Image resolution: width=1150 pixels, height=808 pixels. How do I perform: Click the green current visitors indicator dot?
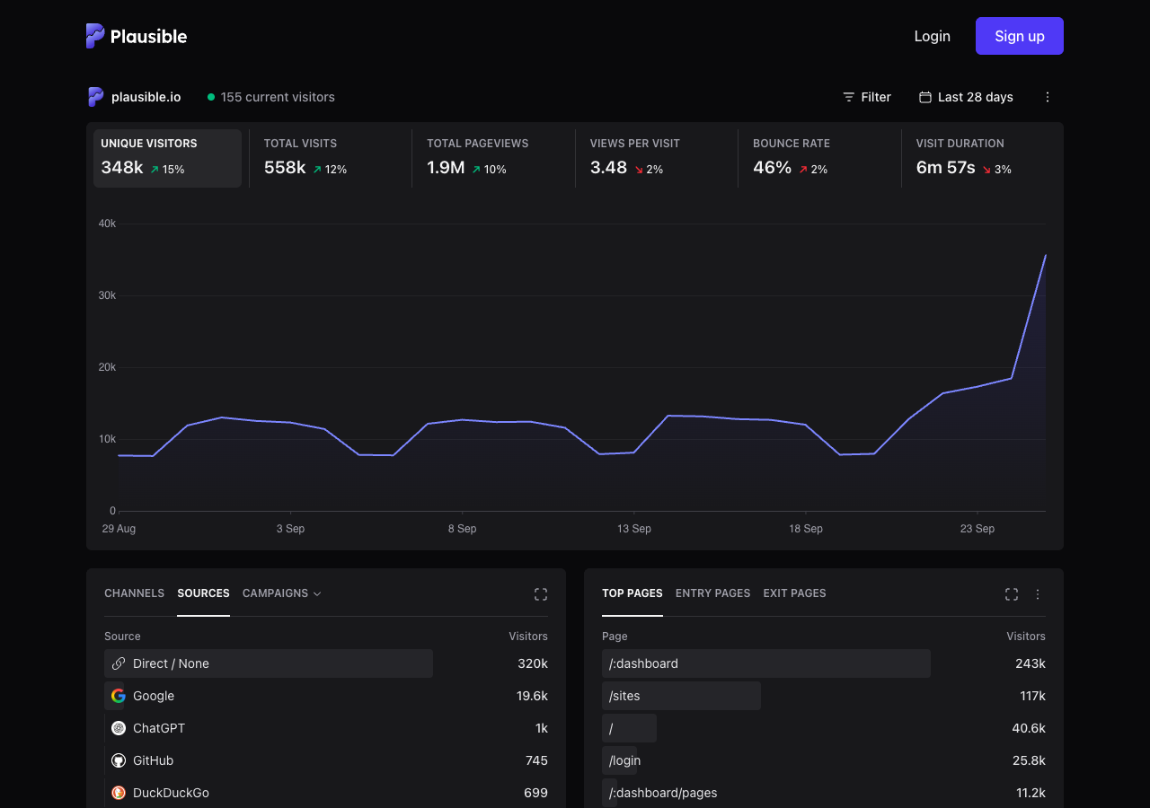click(x=211, y=97)
